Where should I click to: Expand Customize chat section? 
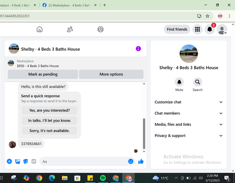[188, 102]
